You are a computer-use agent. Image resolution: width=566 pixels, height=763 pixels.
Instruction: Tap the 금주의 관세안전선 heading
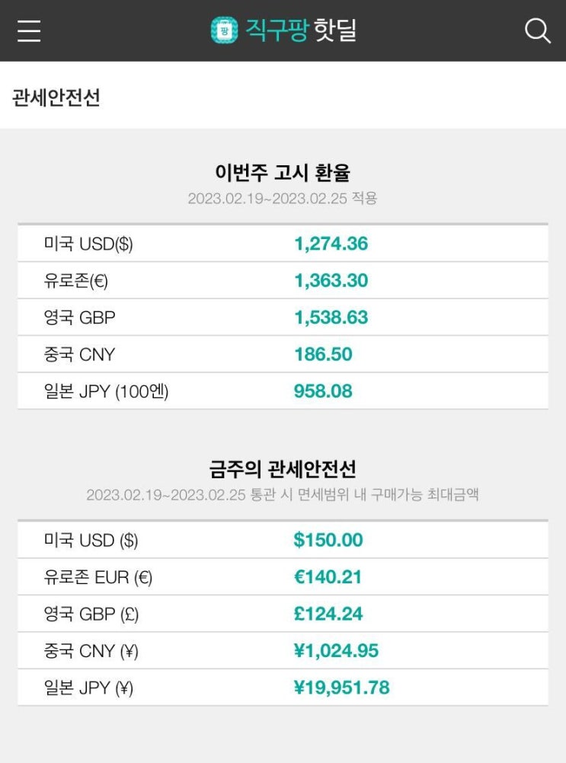click(x=283, y=468)
